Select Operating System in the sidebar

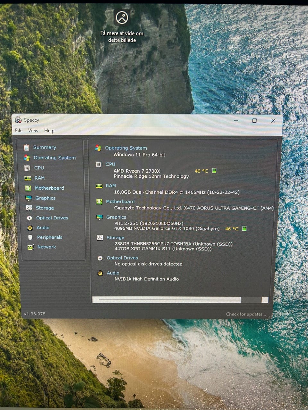click(x=55, y=158)
